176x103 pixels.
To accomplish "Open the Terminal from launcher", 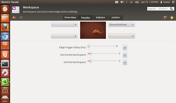I will pyautogui.click(x=5, y=64).
